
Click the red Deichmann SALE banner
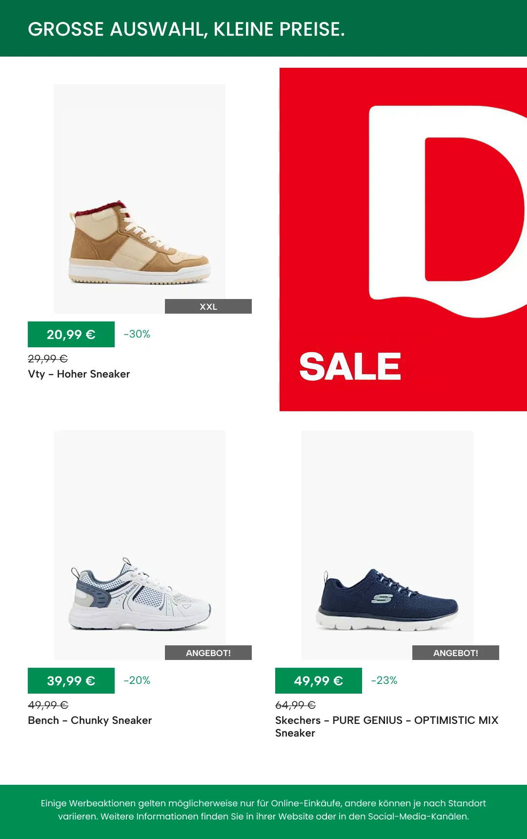(x=403, y=240)
